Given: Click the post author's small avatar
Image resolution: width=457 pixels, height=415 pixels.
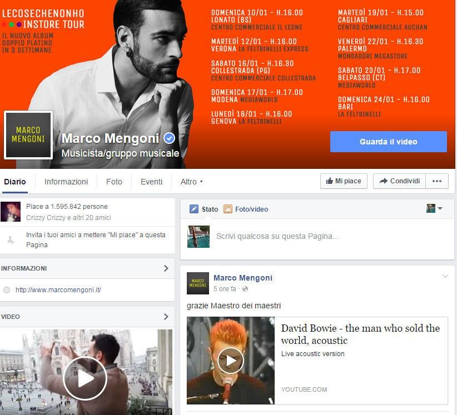Looking at the screenshot, I should [x=198, y=283].
